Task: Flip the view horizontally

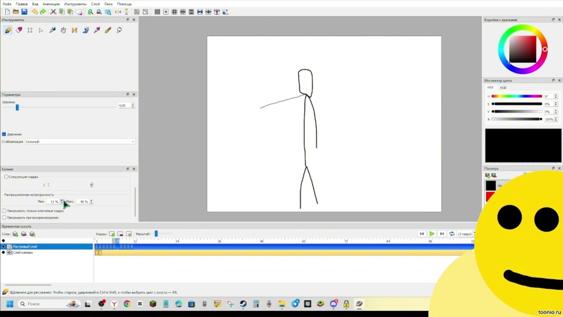Action: pos(118,12)
